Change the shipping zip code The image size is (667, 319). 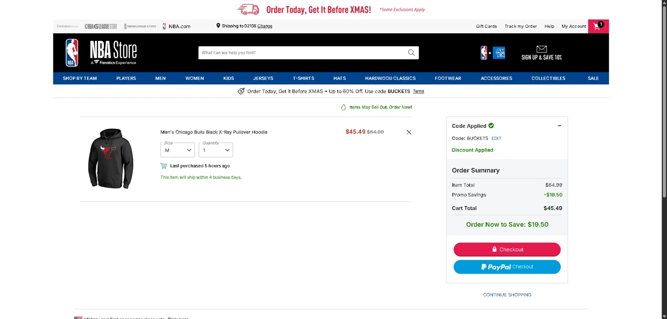(265, 26)
